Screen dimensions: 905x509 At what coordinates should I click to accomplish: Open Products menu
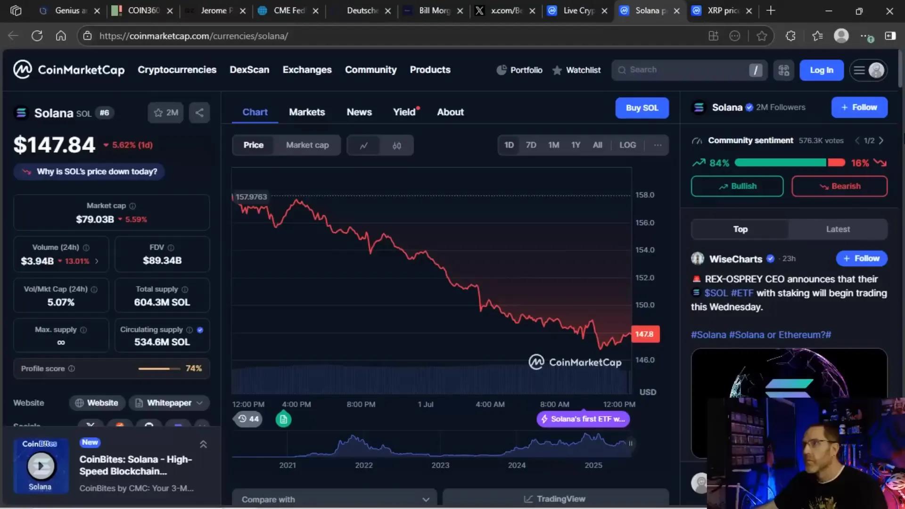[430, 70]
